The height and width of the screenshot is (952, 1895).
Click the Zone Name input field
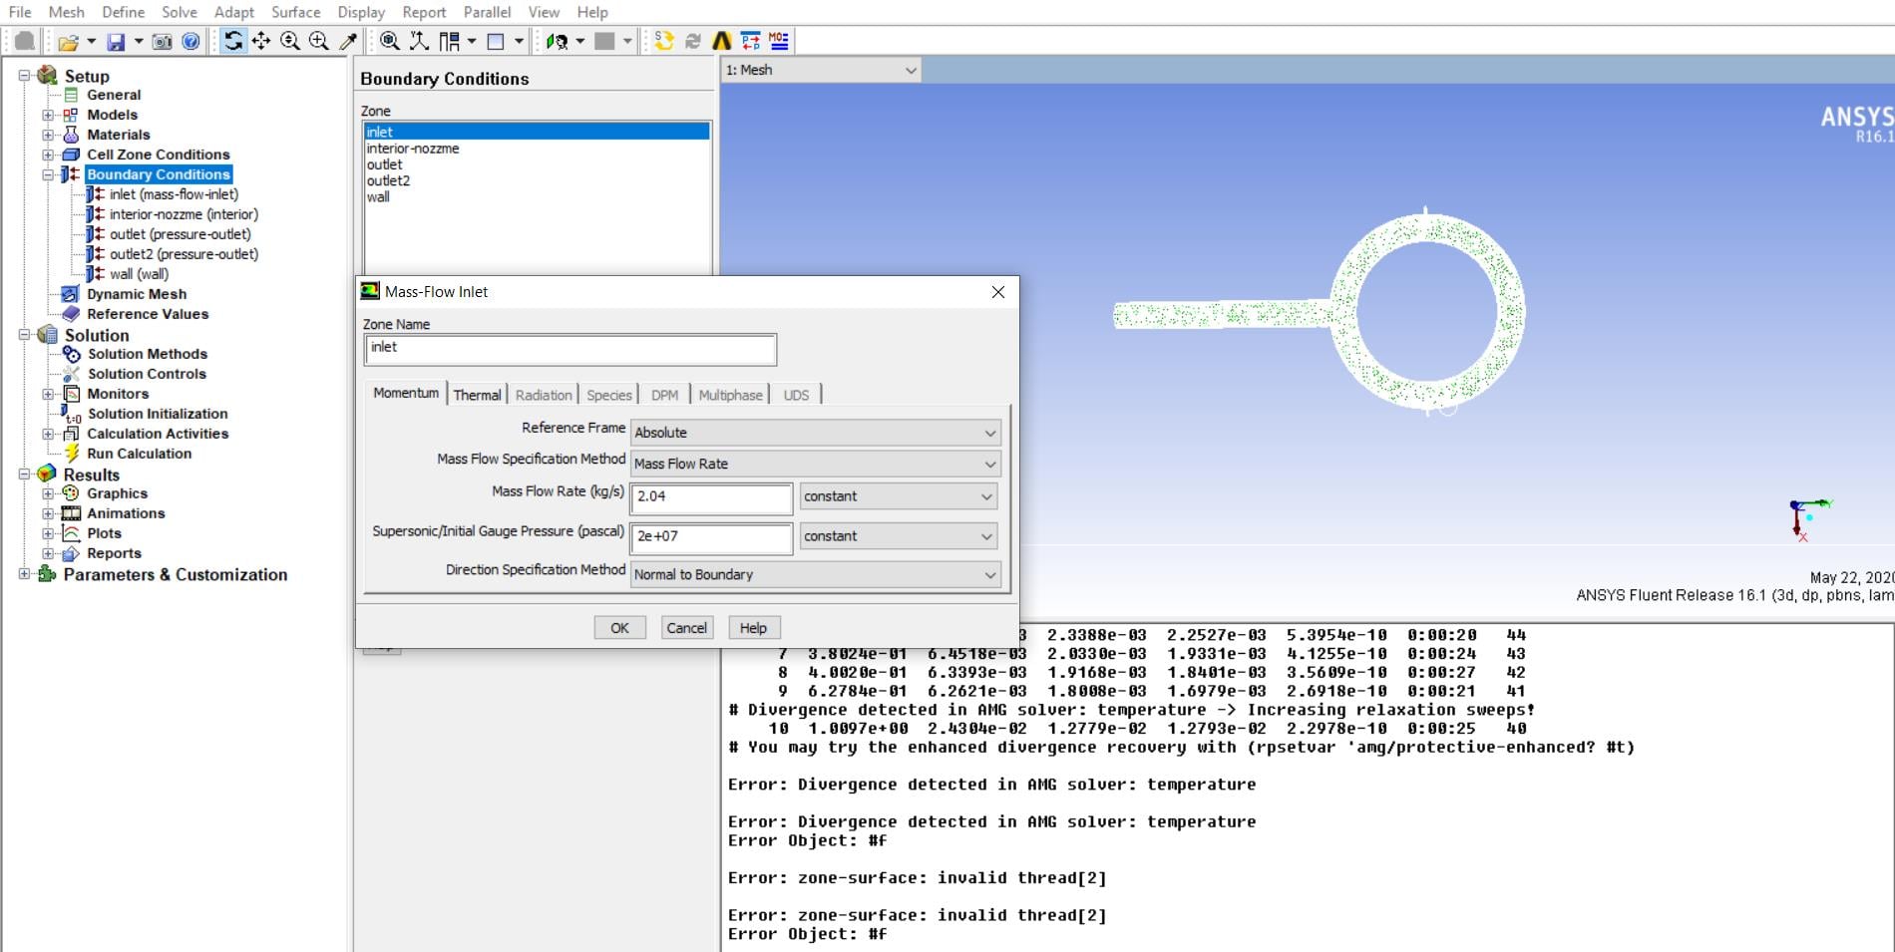click(x=569, y=348)
